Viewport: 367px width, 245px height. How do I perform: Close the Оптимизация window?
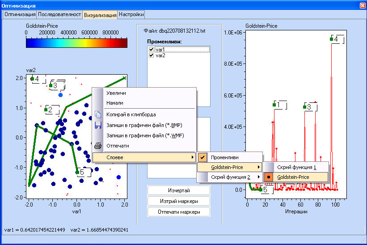click(x=362, y=5)
